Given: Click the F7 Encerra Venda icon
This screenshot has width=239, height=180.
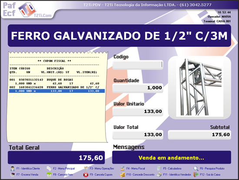Looking at the screenshot, I should coord(13,175).
